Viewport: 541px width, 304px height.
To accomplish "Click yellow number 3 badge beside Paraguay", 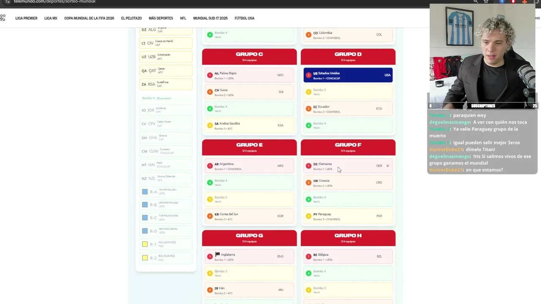I will [x=308, y=216].
